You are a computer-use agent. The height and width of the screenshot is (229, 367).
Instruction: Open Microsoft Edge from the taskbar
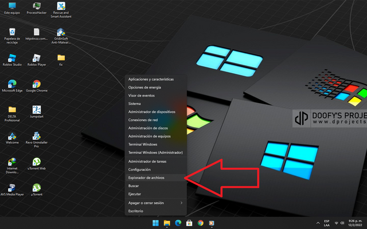tap(178, 223)
